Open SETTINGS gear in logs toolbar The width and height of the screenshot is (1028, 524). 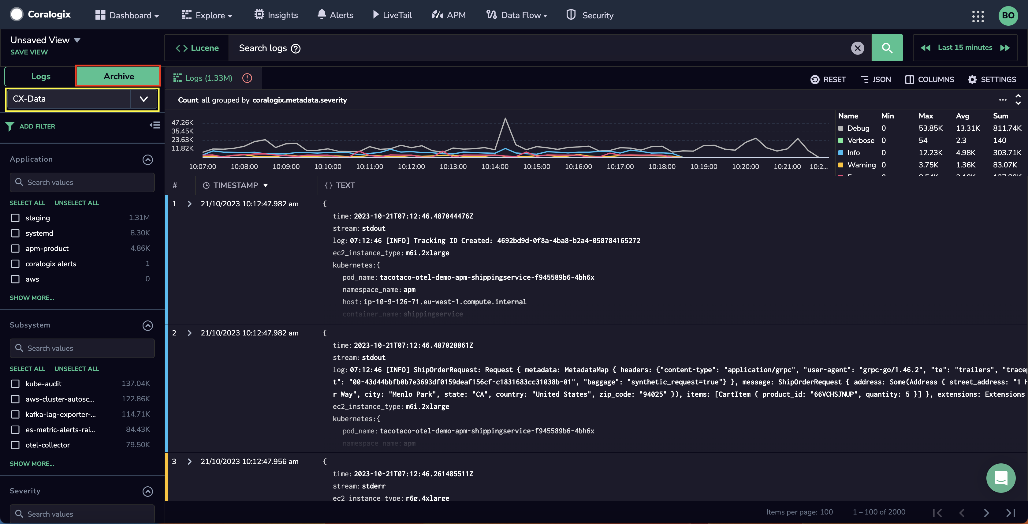tap(992, 79)
